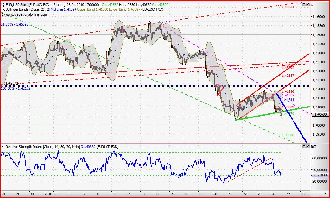Click the red 1,41986 price label
330x198 pixels.
pos(288,91)
